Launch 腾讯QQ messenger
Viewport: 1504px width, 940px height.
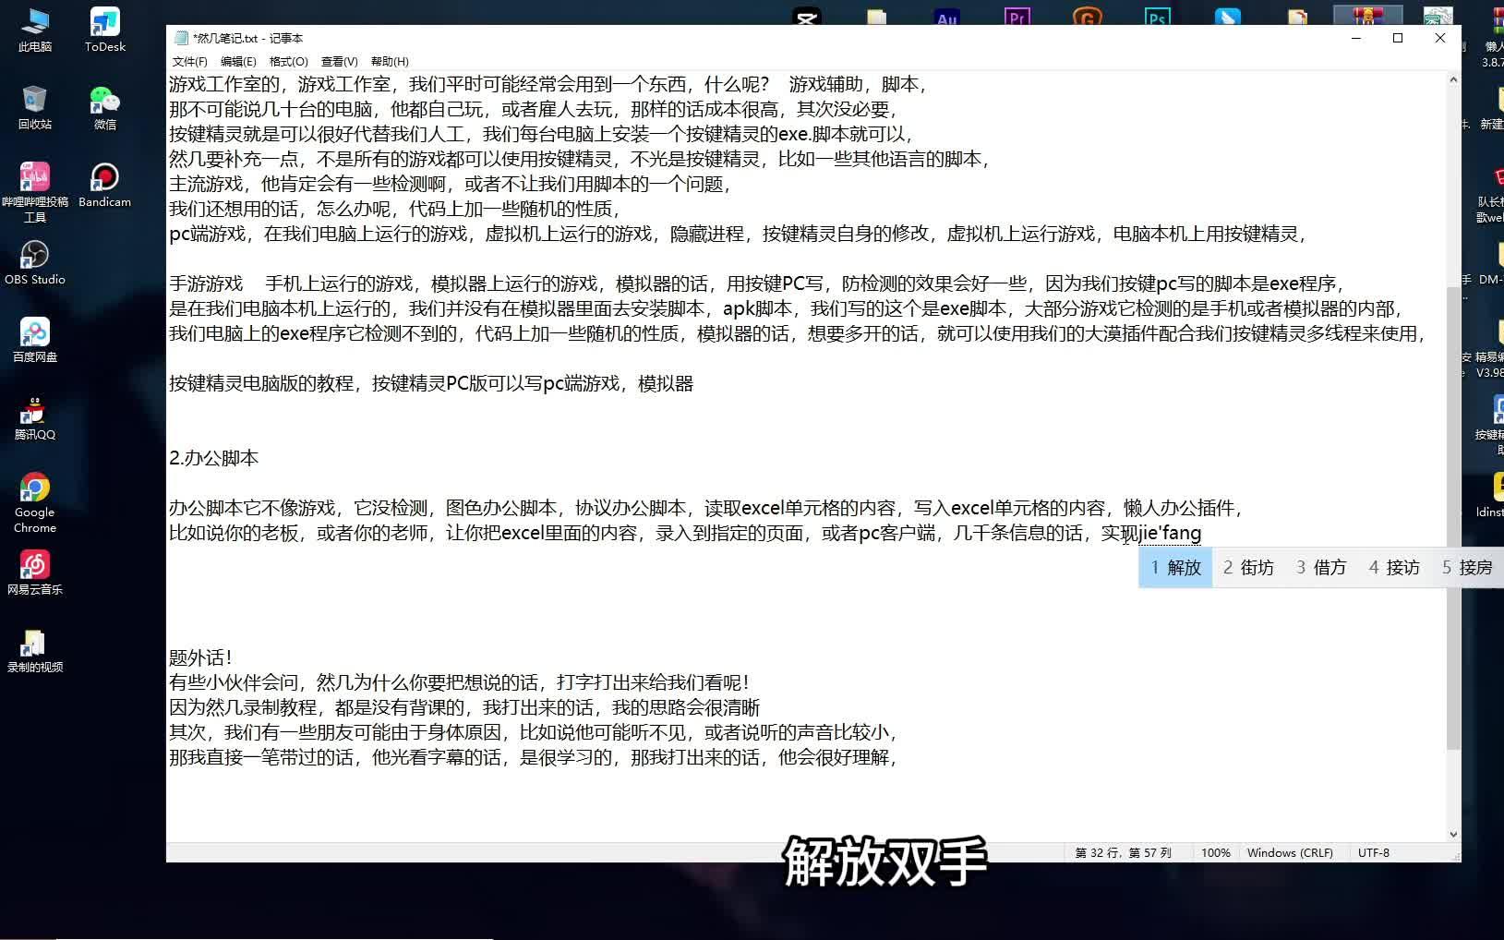34,417
